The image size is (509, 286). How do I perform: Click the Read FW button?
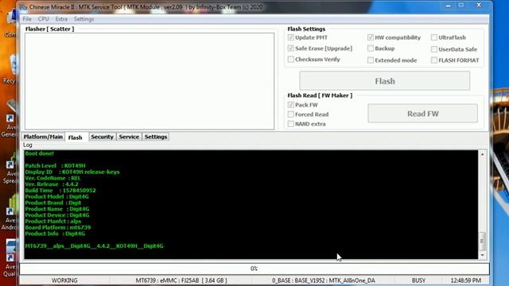pos(422,114)
